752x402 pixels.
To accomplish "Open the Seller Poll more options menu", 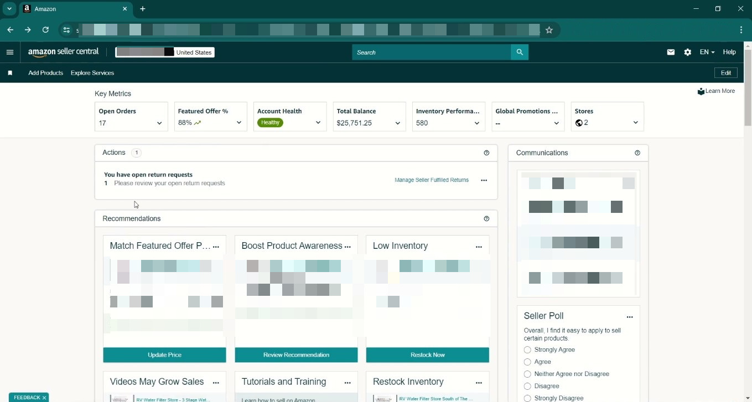I will [629, 317].
